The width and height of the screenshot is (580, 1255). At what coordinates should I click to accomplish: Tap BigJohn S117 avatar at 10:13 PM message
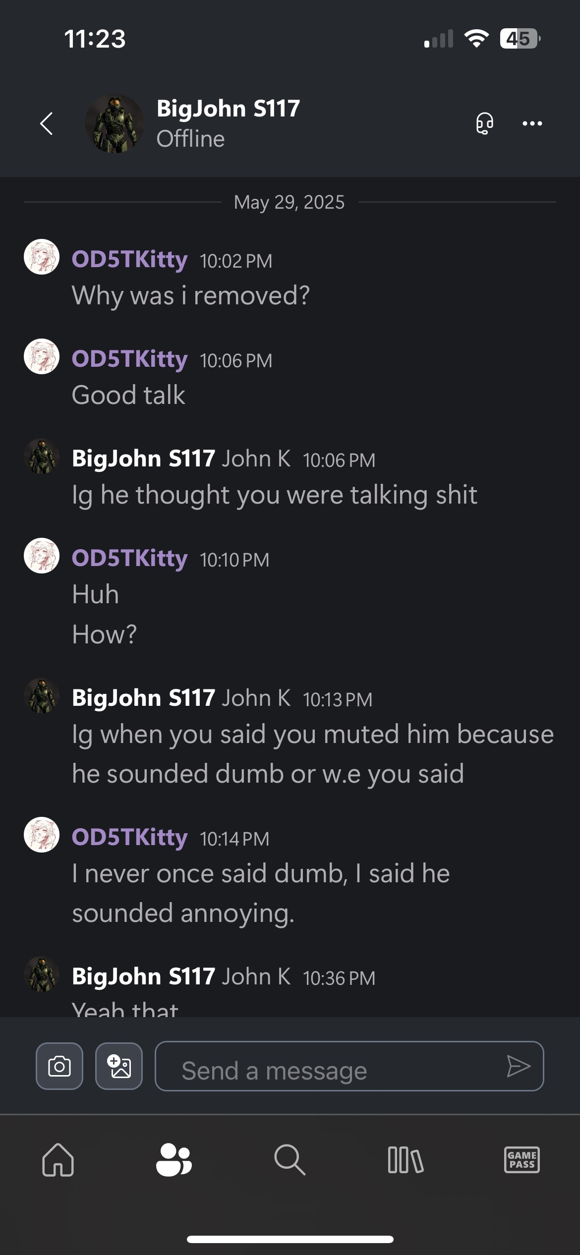tap(42, 695)
